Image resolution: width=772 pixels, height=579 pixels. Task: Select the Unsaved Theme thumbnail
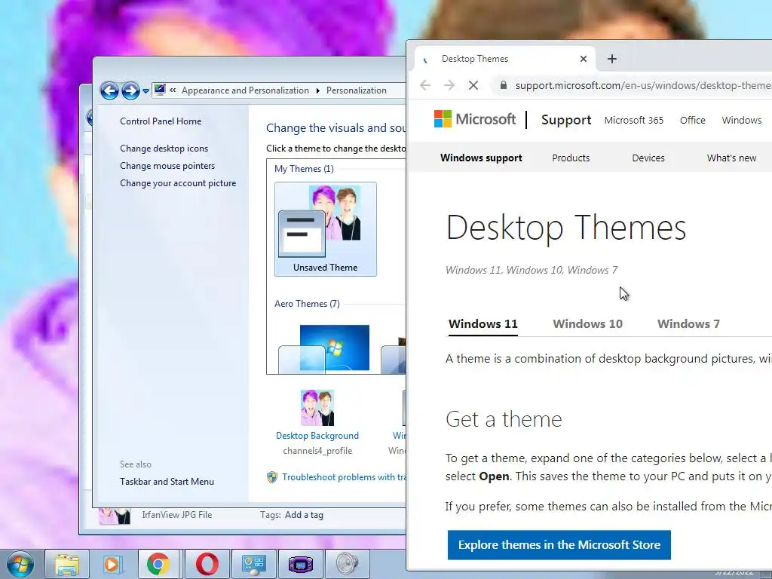pyautogui.click(x=326, y=229)
